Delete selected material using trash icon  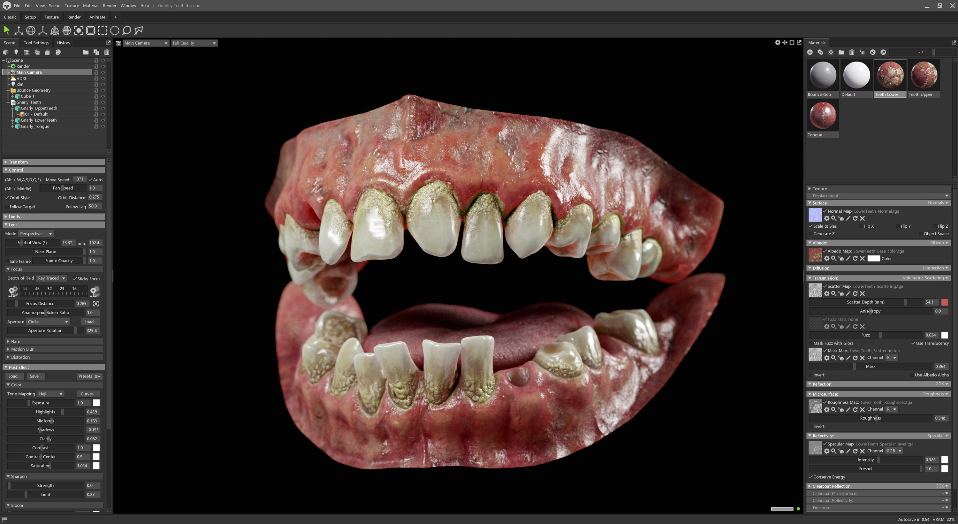click(852, 52)
